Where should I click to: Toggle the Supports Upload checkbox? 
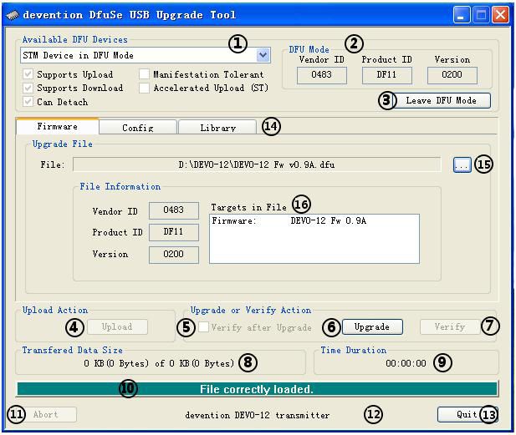28,74
